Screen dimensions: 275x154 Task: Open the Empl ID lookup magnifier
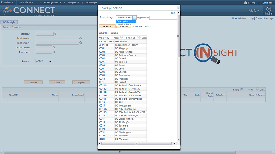[55, 34]
